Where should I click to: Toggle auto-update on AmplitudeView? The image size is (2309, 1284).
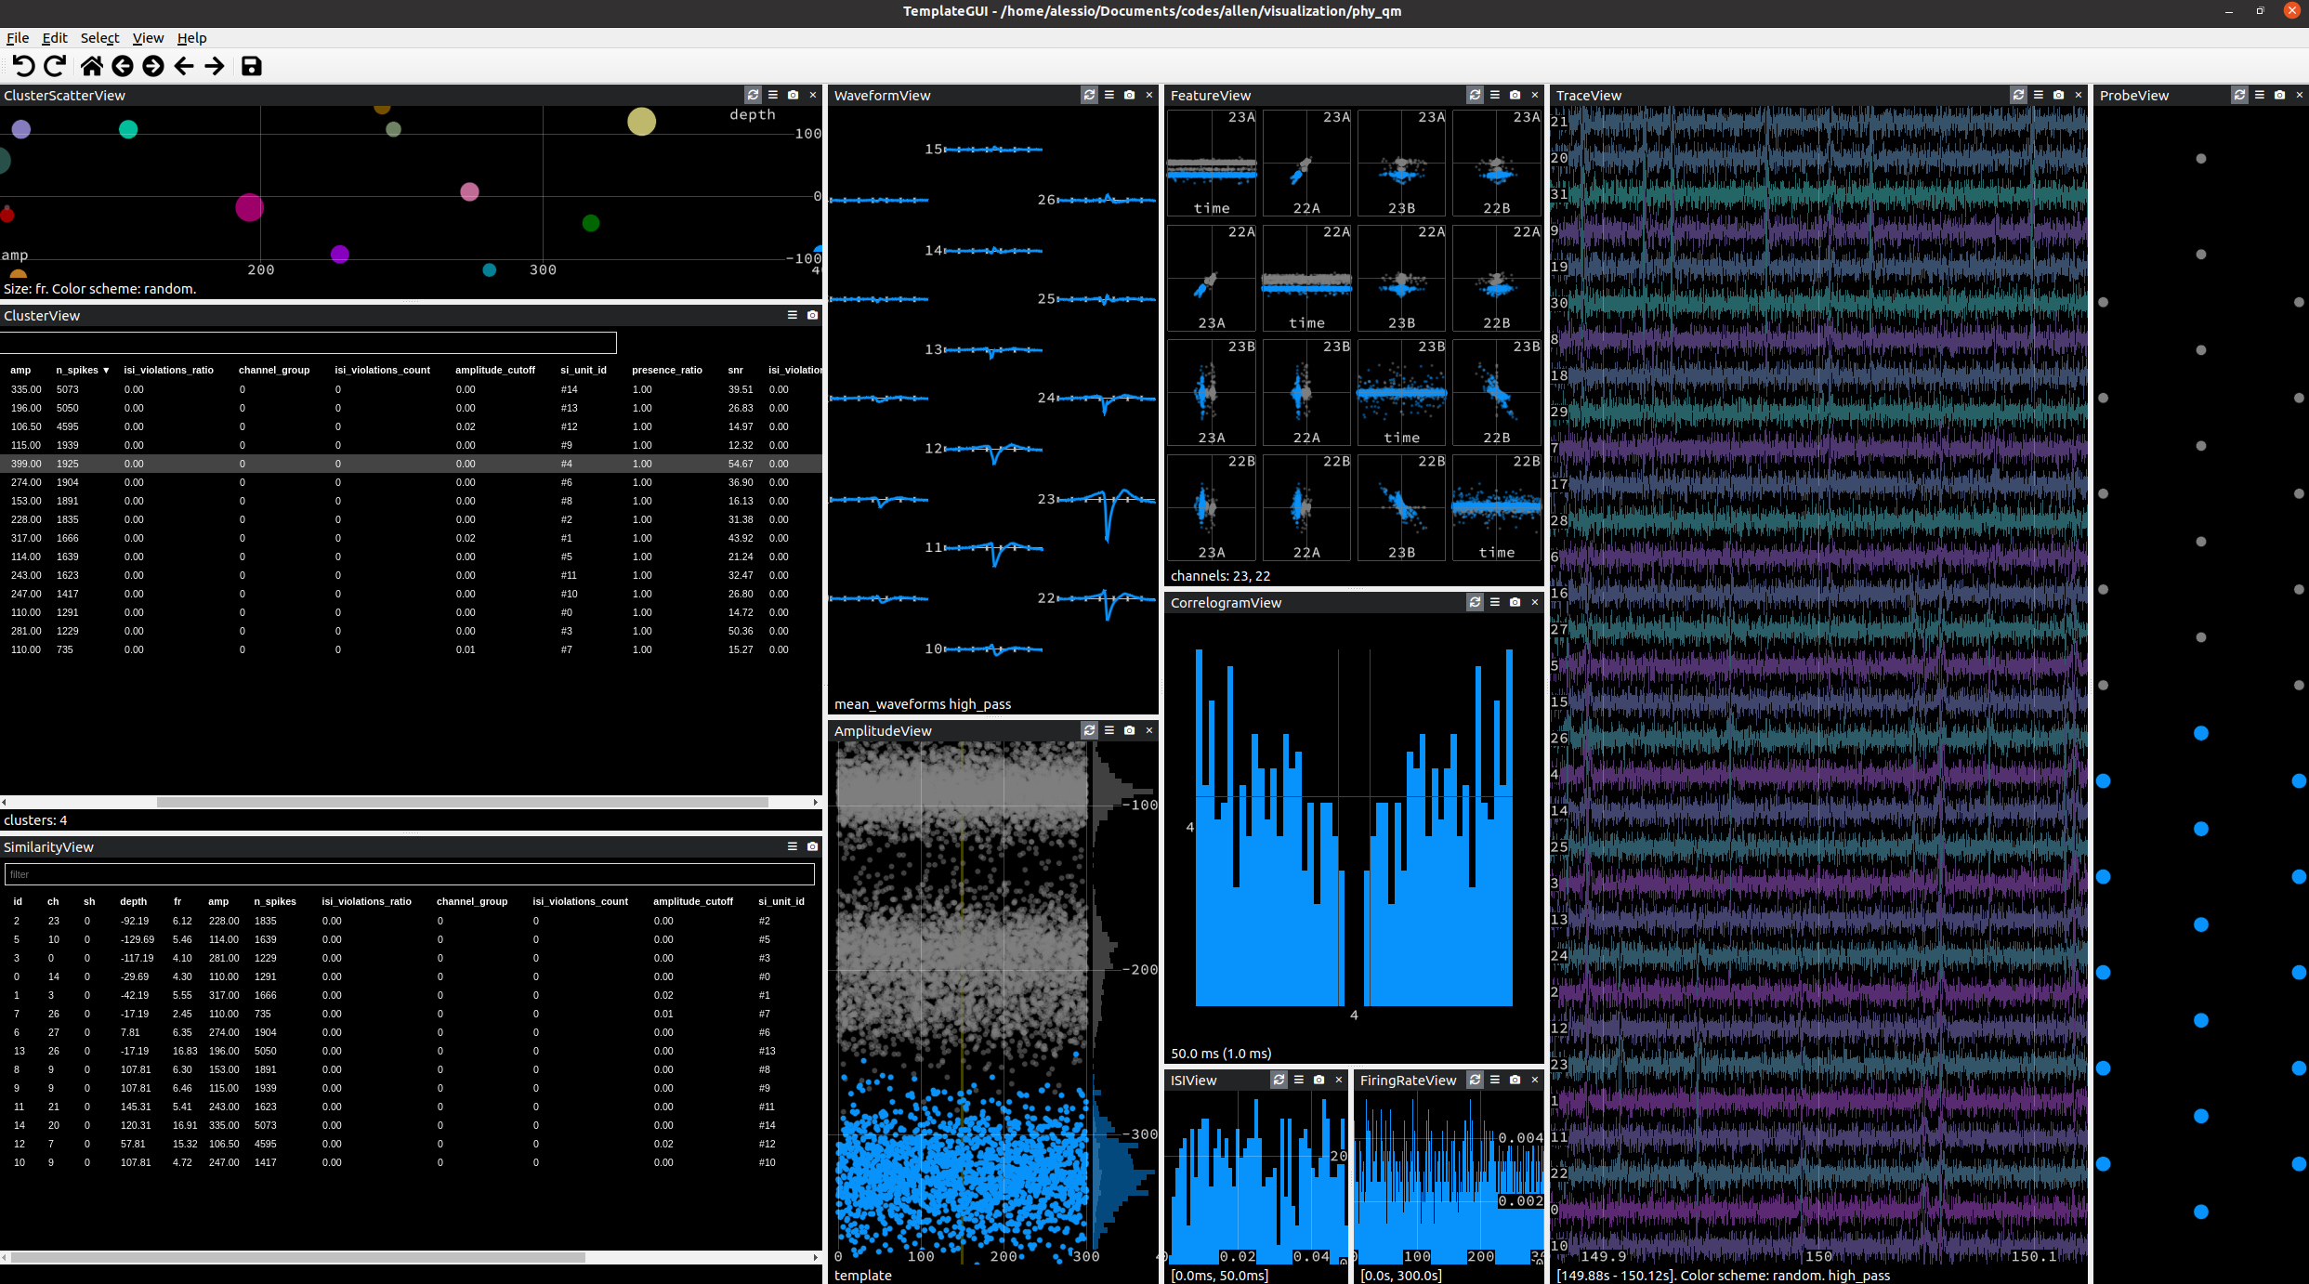pos(1089,730)
